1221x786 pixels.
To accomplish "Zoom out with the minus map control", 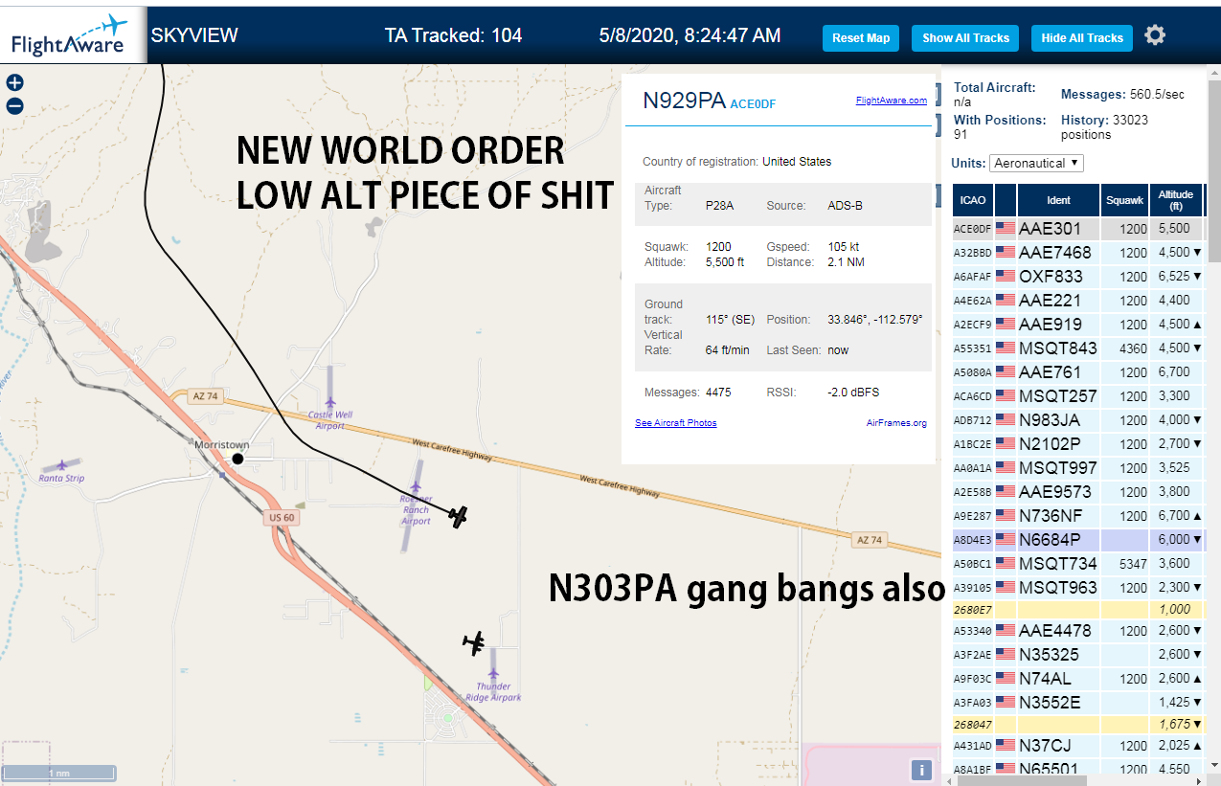I will 14,106.
